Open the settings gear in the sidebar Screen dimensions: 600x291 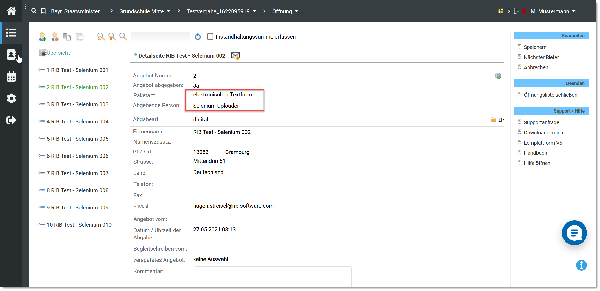tap(11, 98)
